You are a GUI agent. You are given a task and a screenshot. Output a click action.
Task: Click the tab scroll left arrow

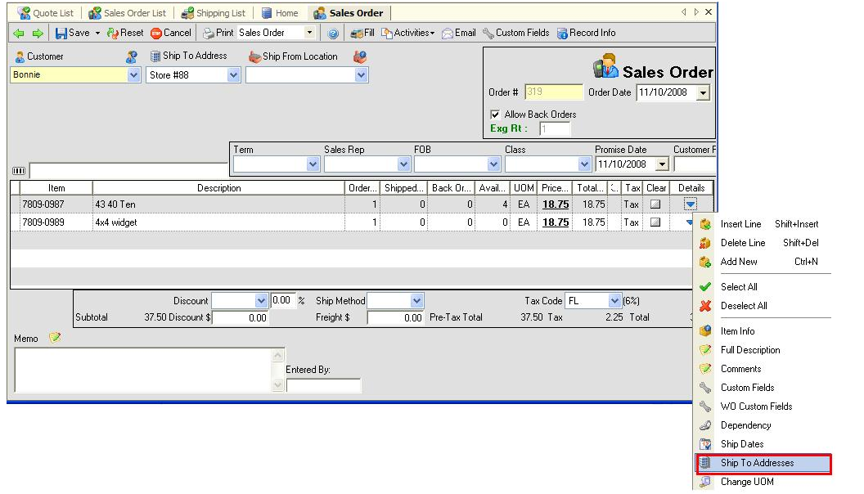pyautogui.click(x=684, y=12)
